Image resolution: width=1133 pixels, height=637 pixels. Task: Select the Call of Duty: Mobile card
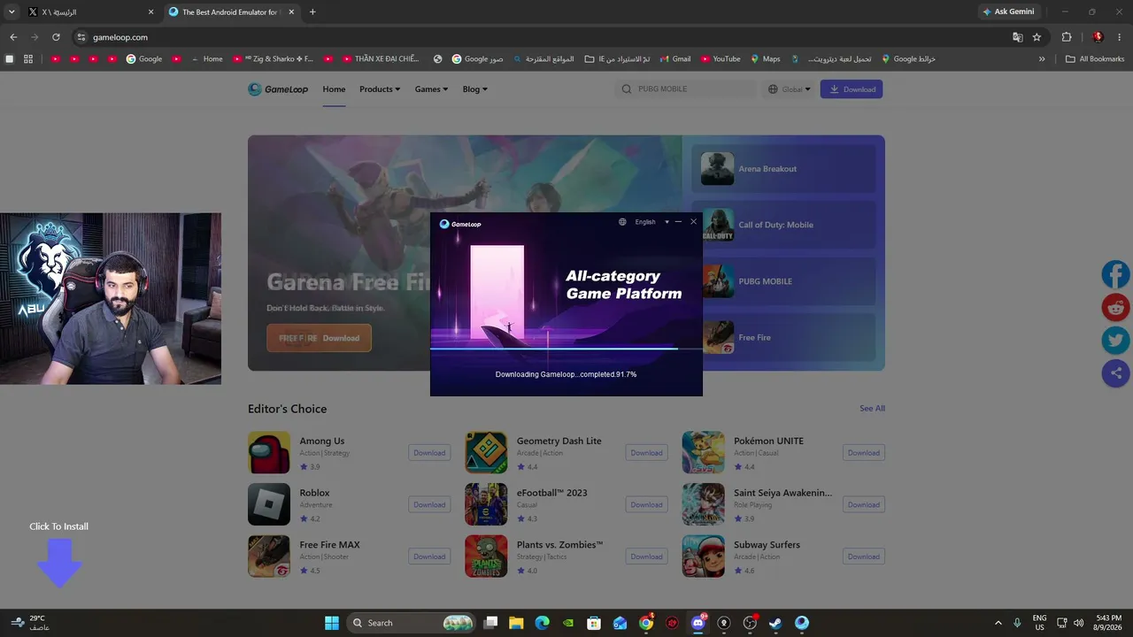pyautogui.click(x=783, y=225)
